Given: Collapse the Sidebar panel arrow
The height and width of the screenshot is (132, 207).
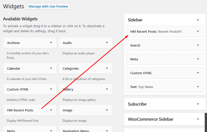Looking at the screenshot, I should tap(198, 20).
